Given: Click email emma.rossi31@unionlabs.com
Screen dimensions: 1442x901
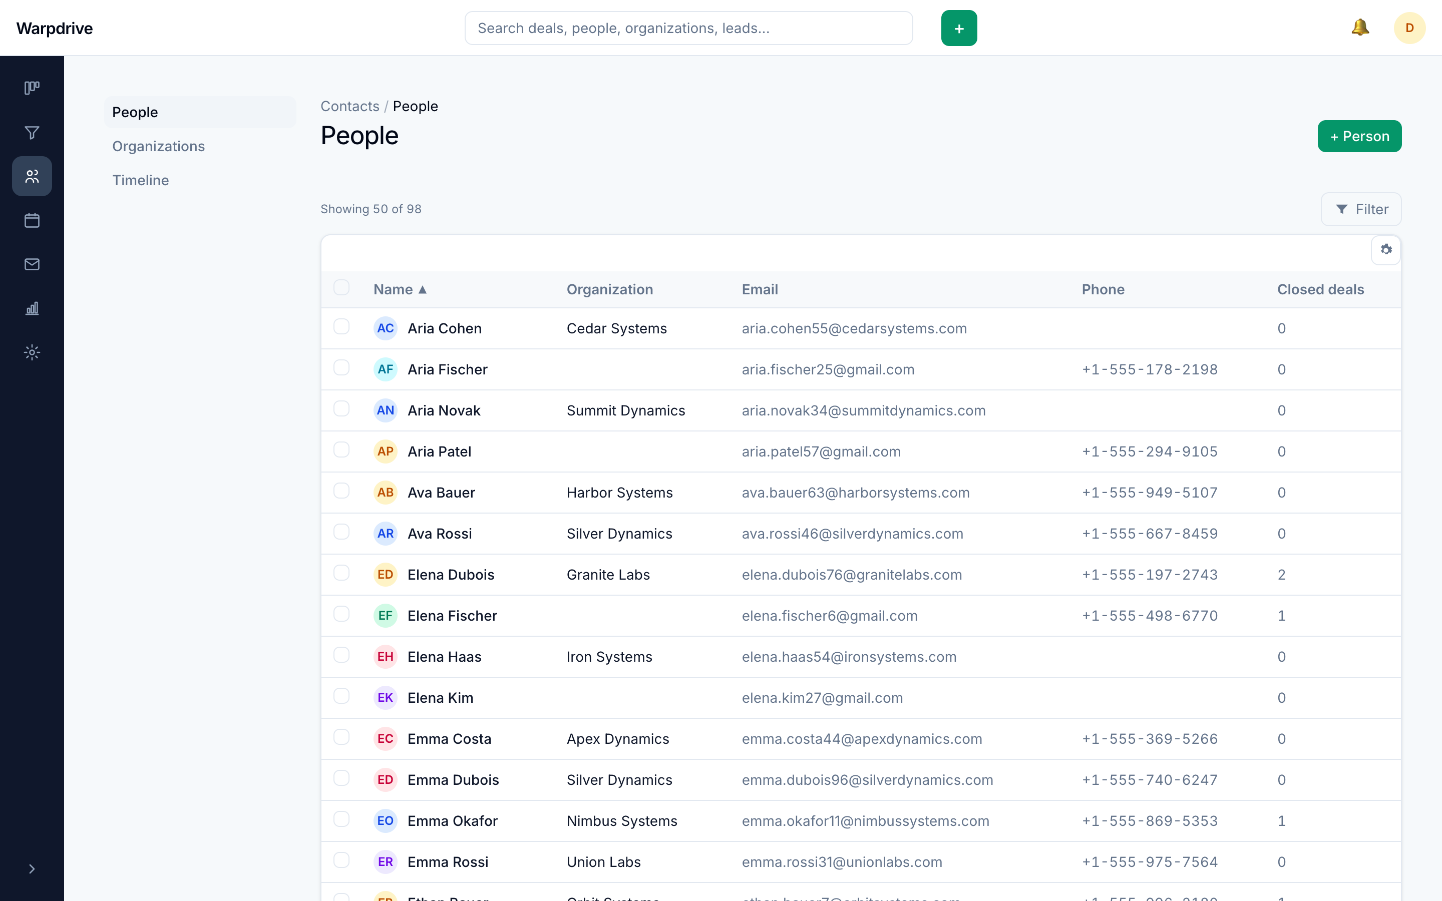Looking at the screenshot, I should pyautogui.click(x=842, y=862).
